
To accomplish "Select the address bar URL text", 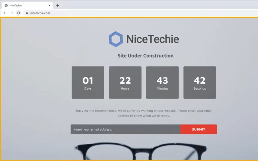I will [x=40, y=13].
